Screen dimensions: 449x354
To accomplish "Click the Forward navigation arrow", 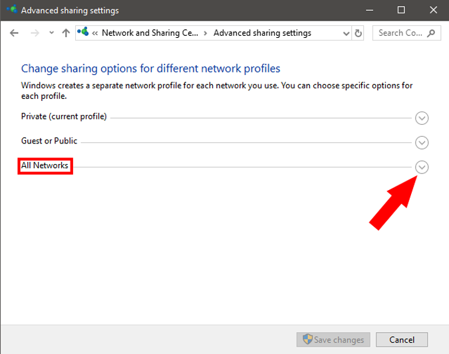I will (x=35, y=33).
